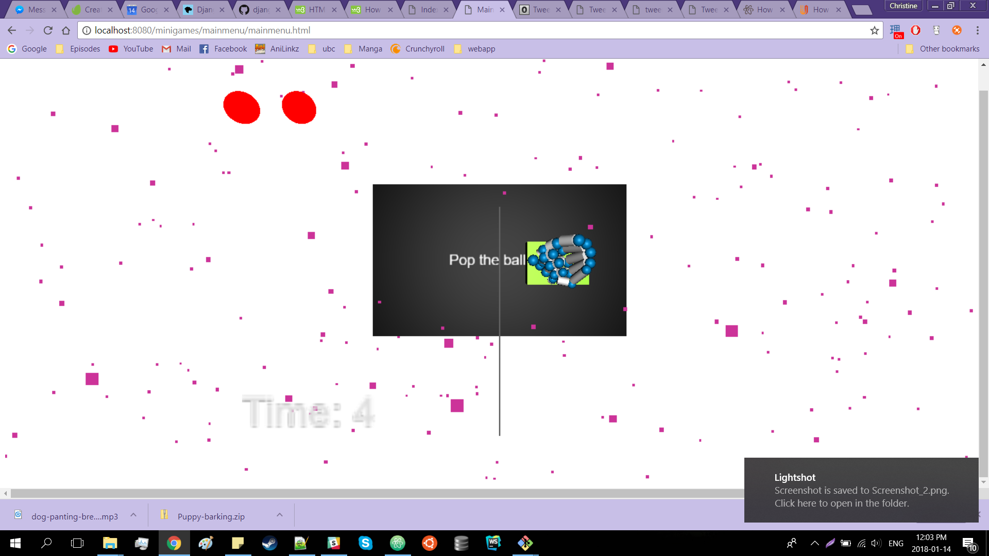
Task: Click the Steam taskbar icon
Action: pos(269,543)
